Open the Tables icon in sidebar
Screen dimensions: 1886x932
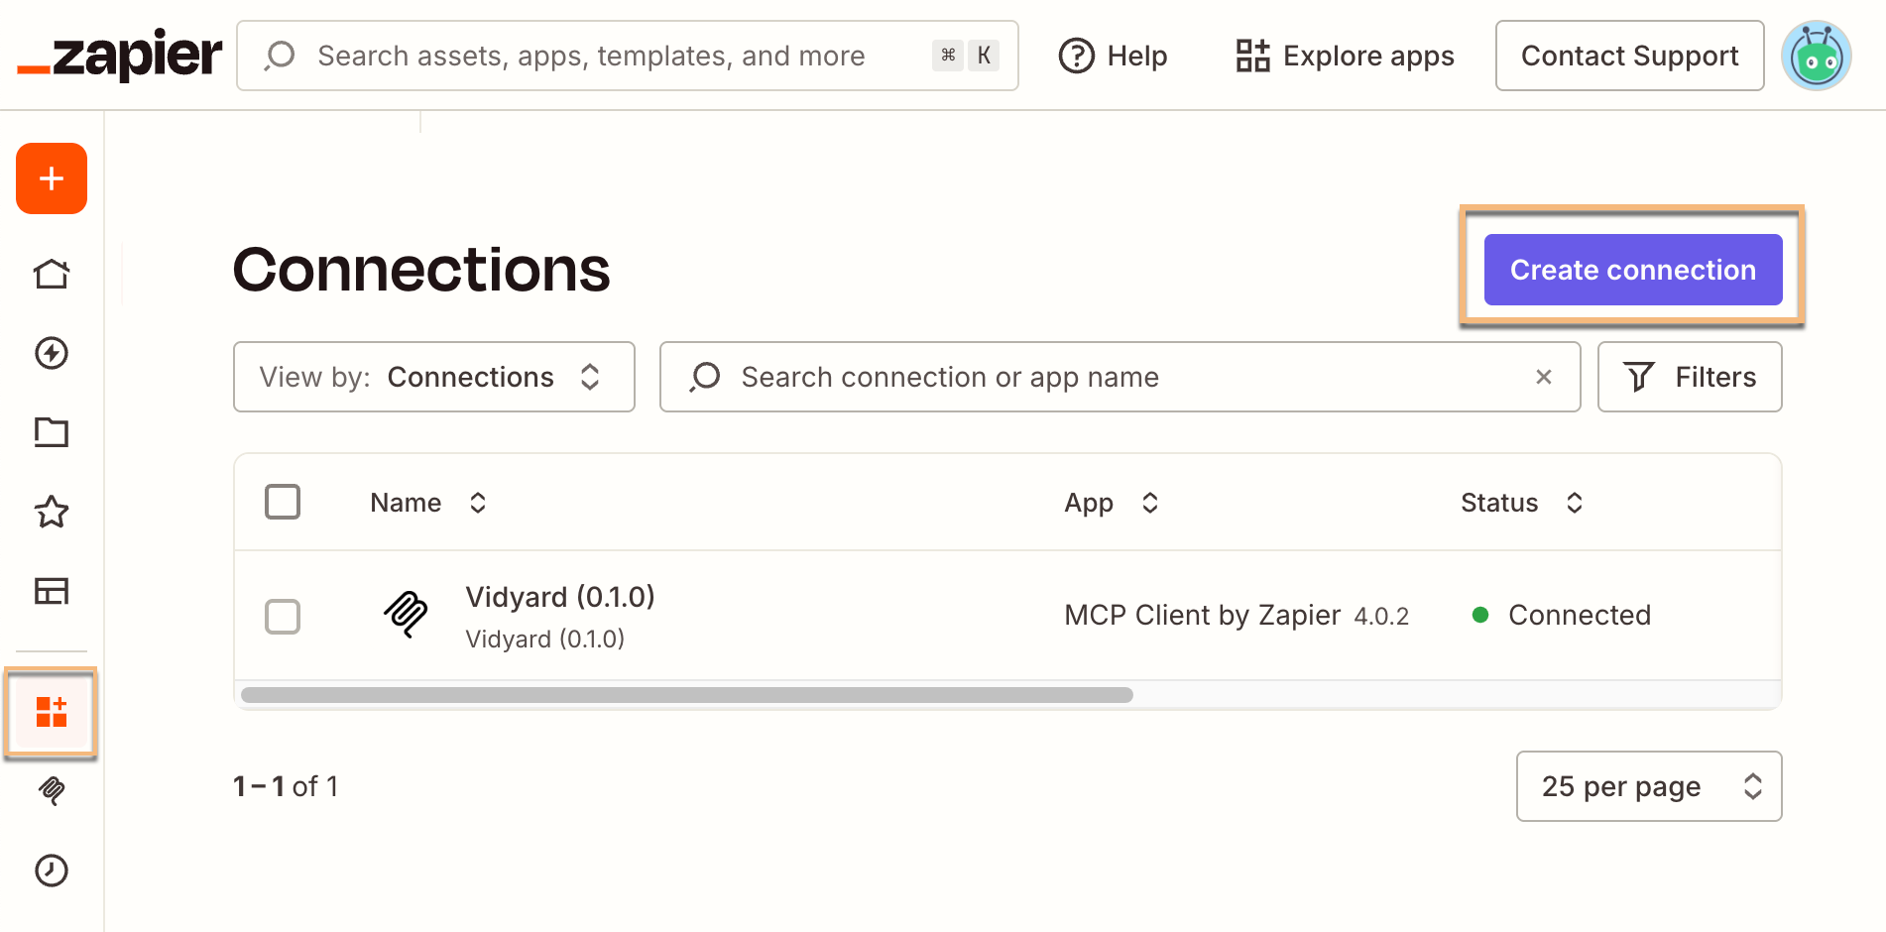coord(52,591)
